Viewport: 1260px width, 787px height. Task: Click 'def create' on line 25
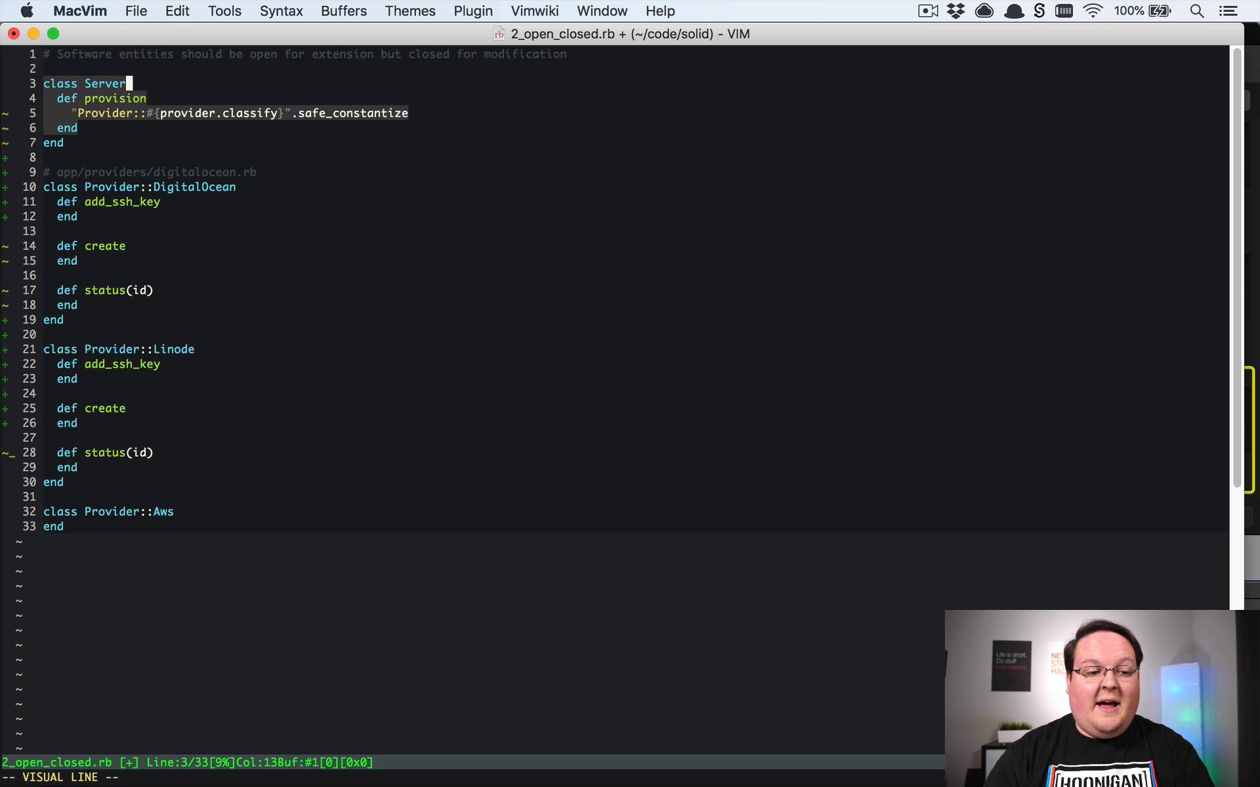(x=91, y=409)
